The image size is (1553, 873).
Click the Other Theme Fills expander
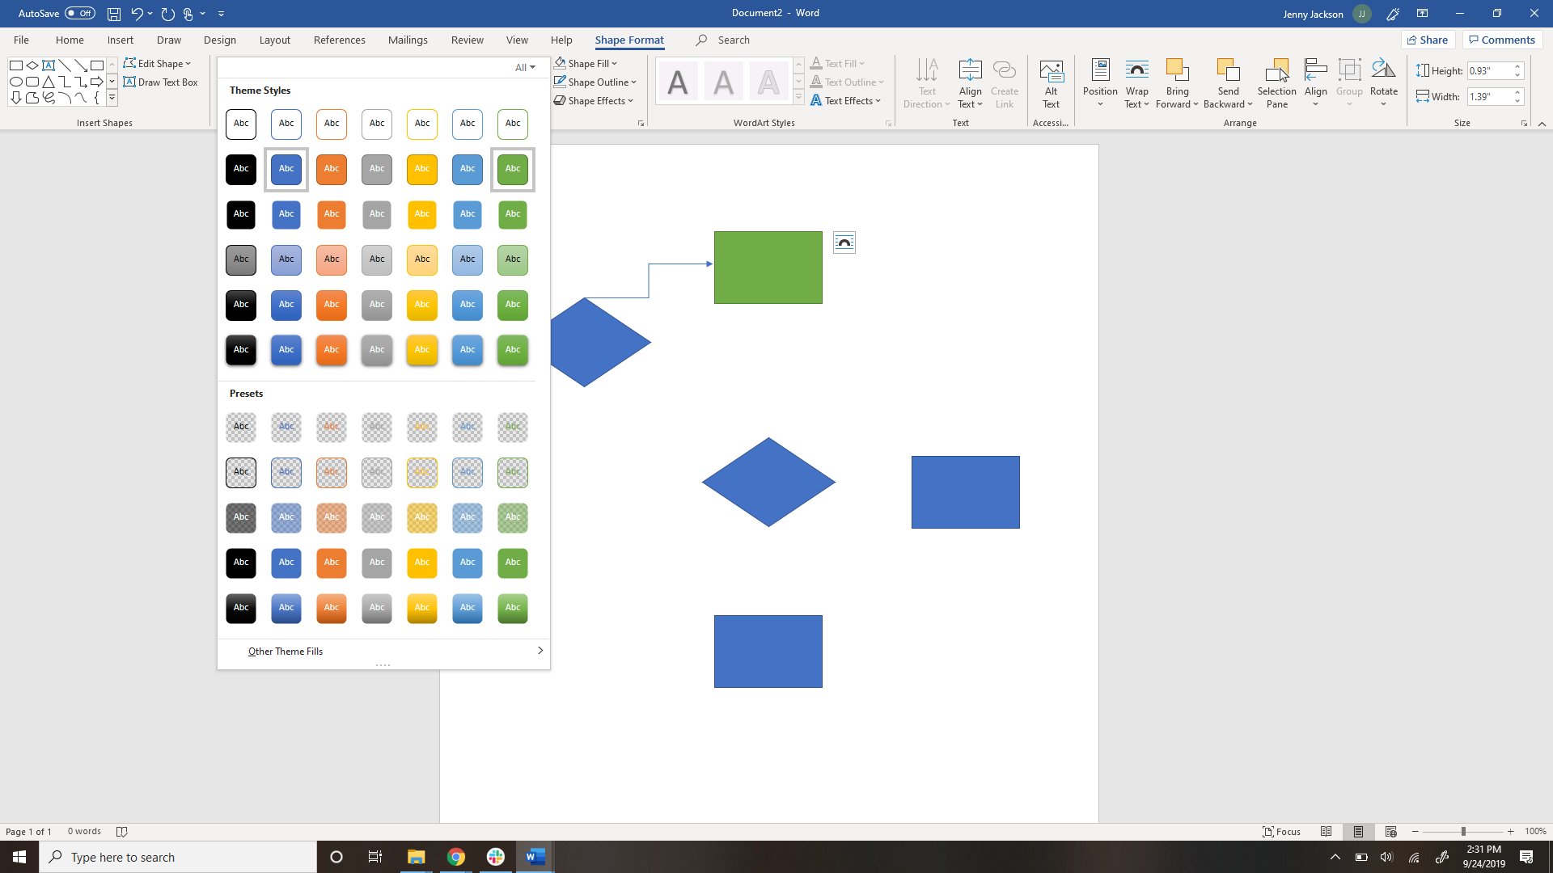click(540, 650)
